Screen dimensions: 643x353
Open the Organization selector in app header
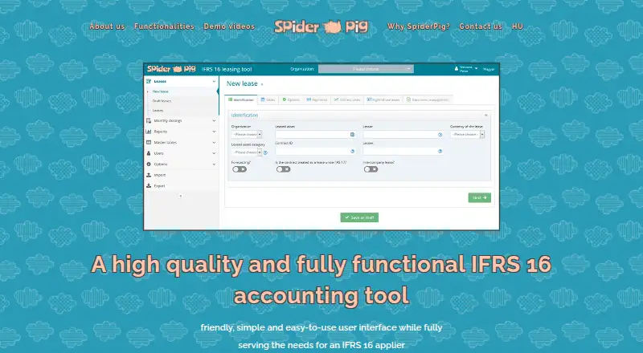click(x=366, y=69)
